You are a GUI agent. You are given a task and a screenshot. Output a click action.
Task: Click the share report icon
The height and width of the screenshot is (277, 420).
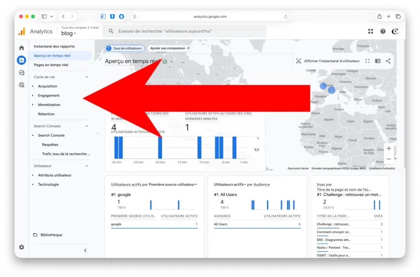388,61
